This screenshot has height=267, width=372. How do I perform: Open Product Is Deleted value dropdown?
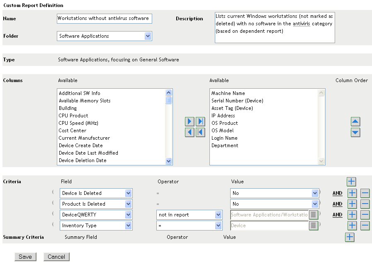tap(314, 204)
